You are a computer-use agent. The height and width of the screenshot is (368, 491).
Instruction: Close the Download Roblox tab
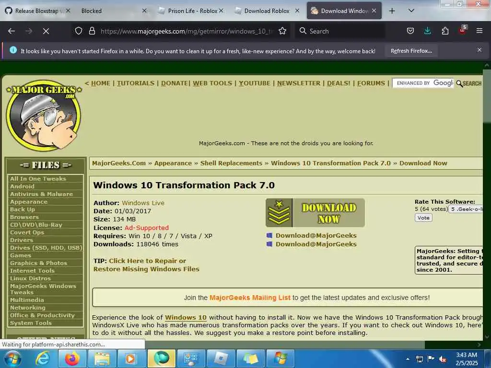pos(297,11)
